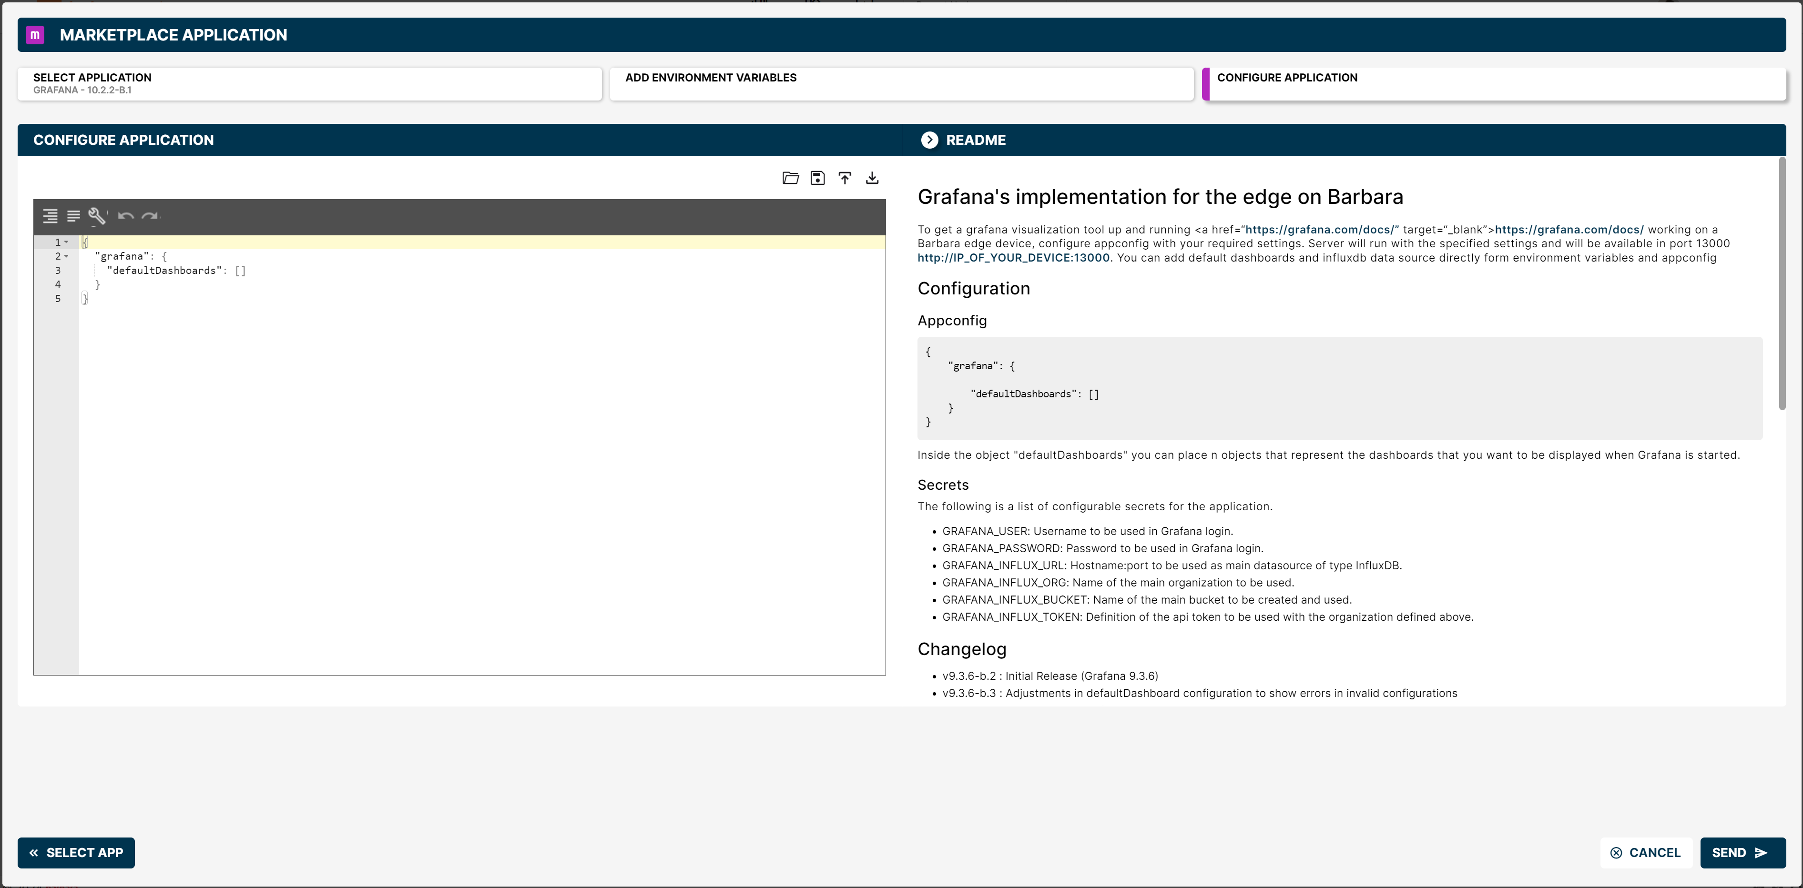Fold the JSON root object on line 1
Screen dimensions: 1803x888
coord(66,242)
